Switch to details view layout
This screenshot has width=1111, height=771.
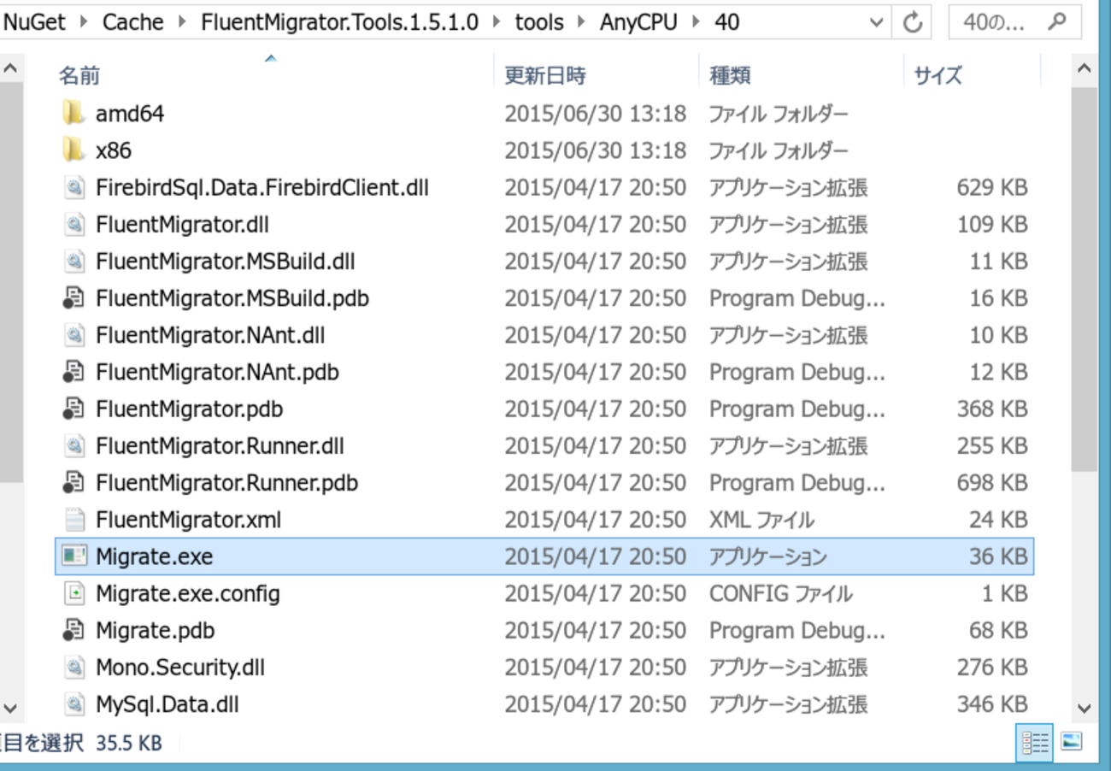[x=1035, y=743]
